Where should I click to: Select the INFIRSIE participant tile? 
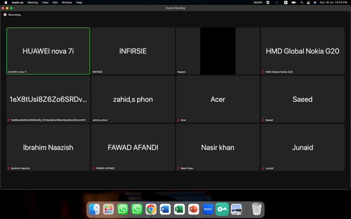[x=133, y=51]
